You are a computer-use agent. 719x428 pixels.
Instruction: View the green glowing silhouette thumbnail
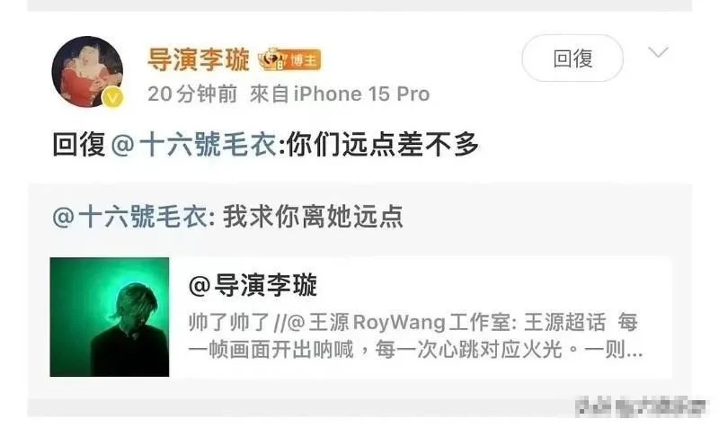pos(110,317)
